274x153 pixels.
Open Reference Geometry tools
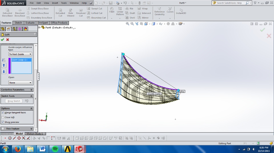coord(159,11)
